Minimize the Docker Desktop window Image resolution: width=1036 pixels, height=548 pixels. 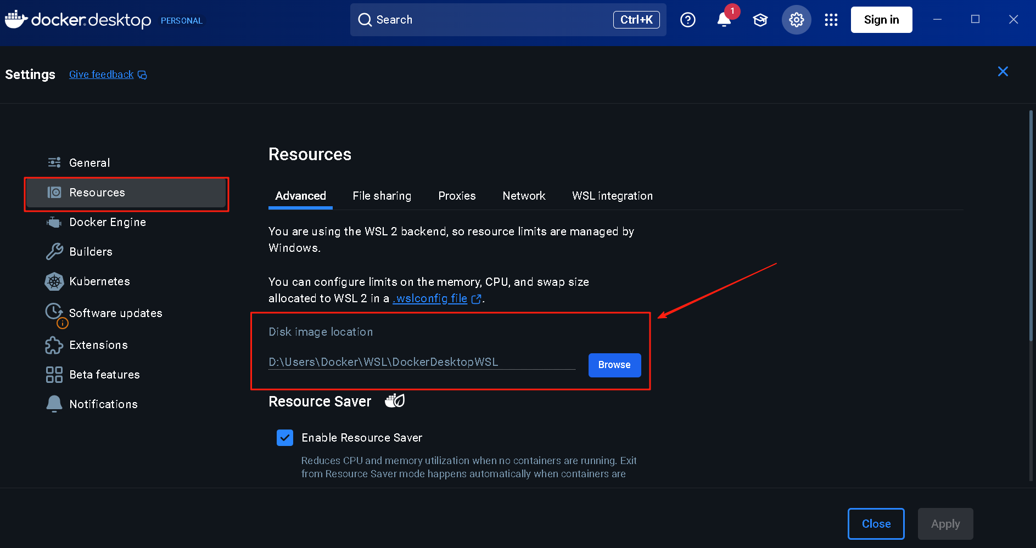point(938,20)
